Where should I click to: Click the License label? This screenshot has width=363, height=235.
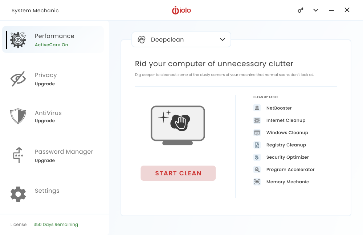(x=19, y=225)
